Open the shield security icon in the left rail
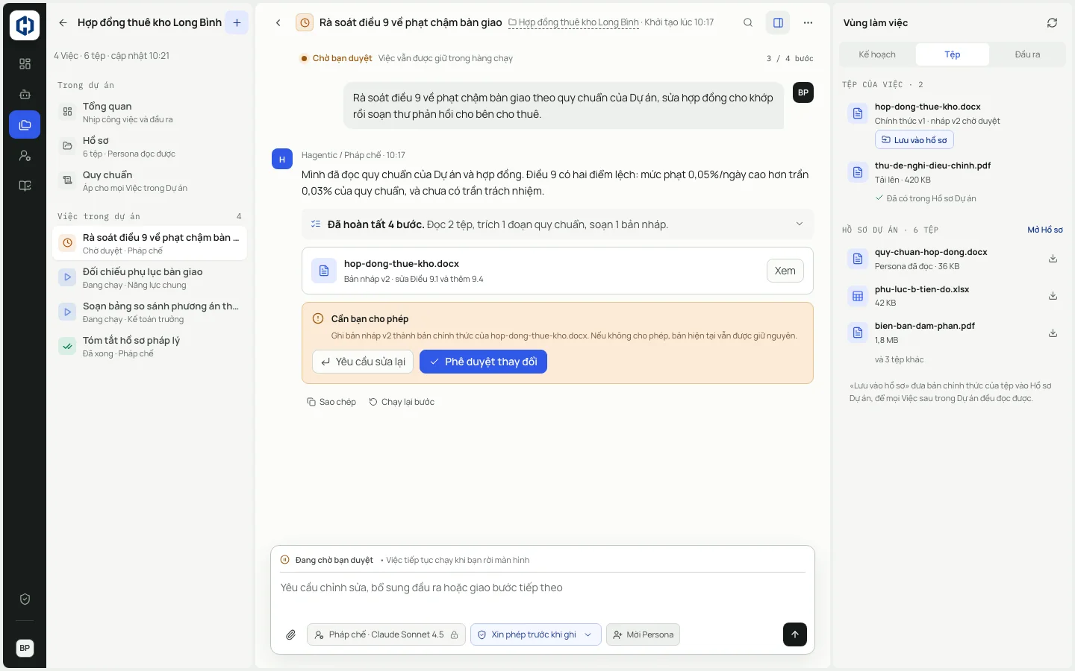Viewport: 1075px width, 671px height. pos(25,599)
